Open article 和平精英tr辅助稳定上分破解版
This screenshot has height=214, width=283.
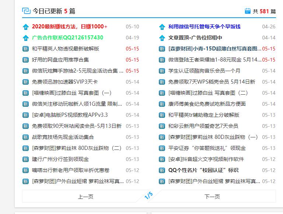tap(204, 115)
